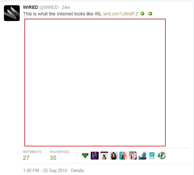Open the avatar of person wearing hat
The width and height of the screenshot is (194, 175).
(x=104, y=156)
